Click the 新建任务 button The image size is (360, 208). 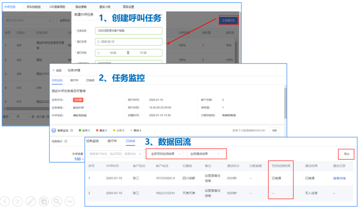(228, 21)
